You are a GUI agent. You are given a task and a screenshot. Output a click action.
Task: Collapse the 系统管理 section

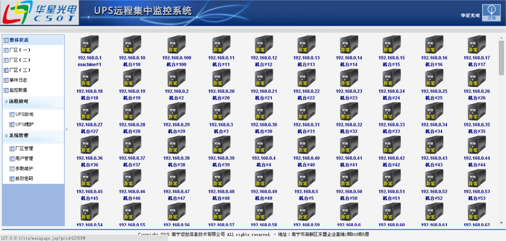pyautogui.click(x=17, y=136)
